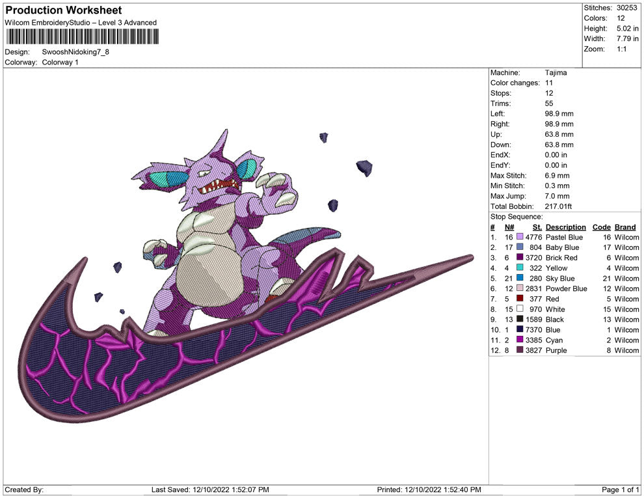Click the Sky Blue thread swatch
The height and width of the screenshot is (496, 644).
tap(520, 279)
